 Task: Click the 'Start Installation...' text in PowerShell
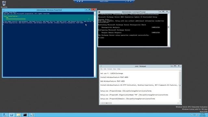pyautogui.click(x=11, y=16)
